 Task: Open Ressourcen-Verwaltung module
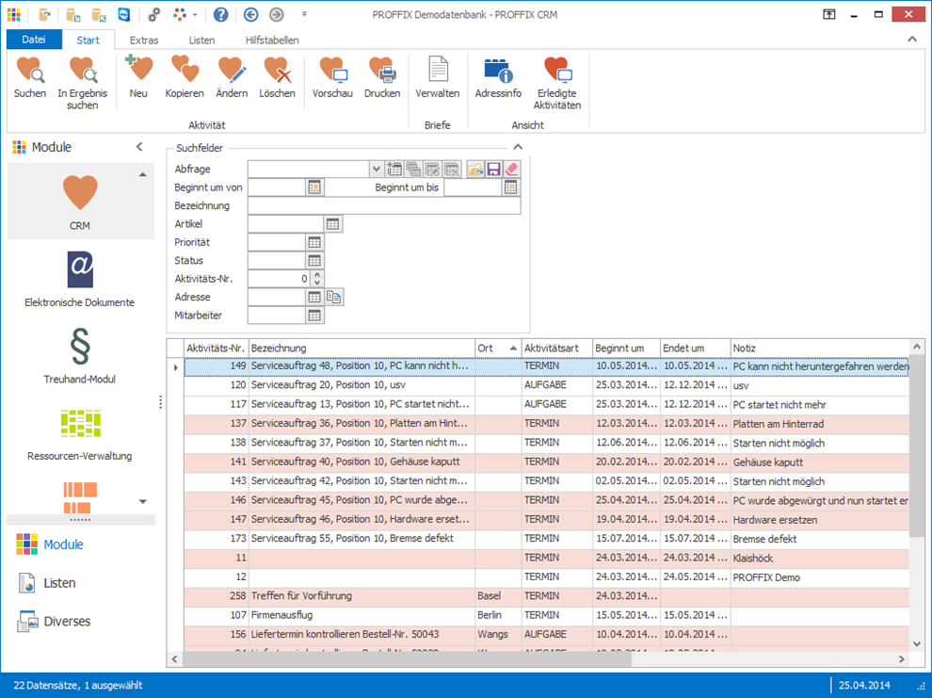80,434
